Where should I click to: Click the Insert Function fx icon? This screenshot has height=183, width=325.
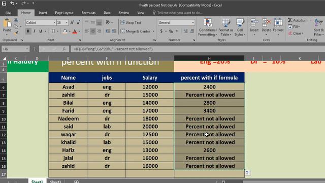(x=64, y=49)
